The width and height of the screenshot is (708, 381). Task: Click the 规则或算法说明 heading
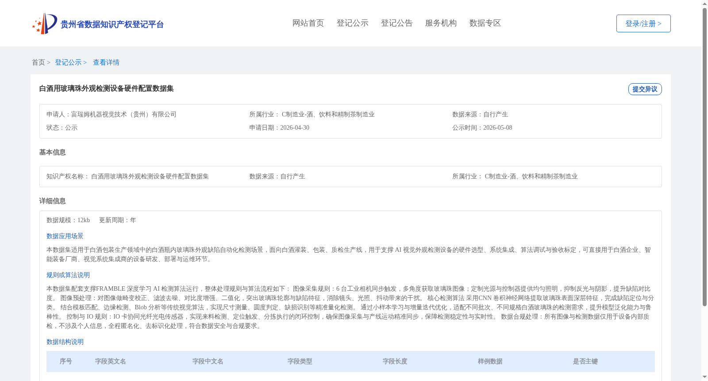coord(68,275)
